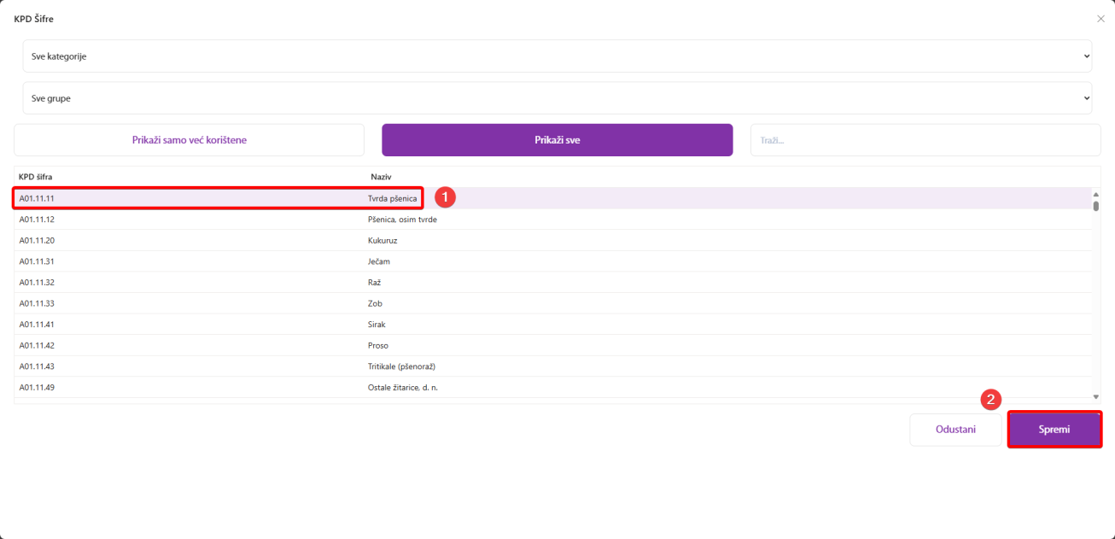The width and height of the screenshot is (1115, 539).
Task: Click the scrollbar down arrow
Action: (1096, 397)
